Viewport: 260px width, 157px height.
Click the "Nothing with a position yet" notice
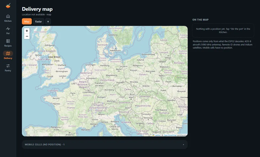click(223, 31)
